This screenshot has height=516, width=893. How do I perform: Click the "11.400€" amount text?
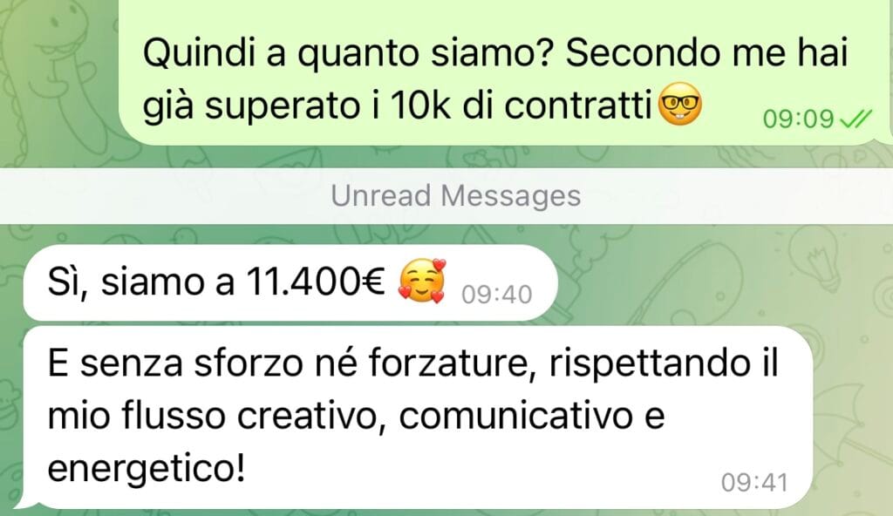point(317,282)
